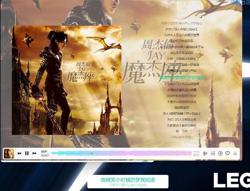This screenshot has width=250, height=191.
Task: Favorite the song with the heart icon
Action: [x=228, y=153]
